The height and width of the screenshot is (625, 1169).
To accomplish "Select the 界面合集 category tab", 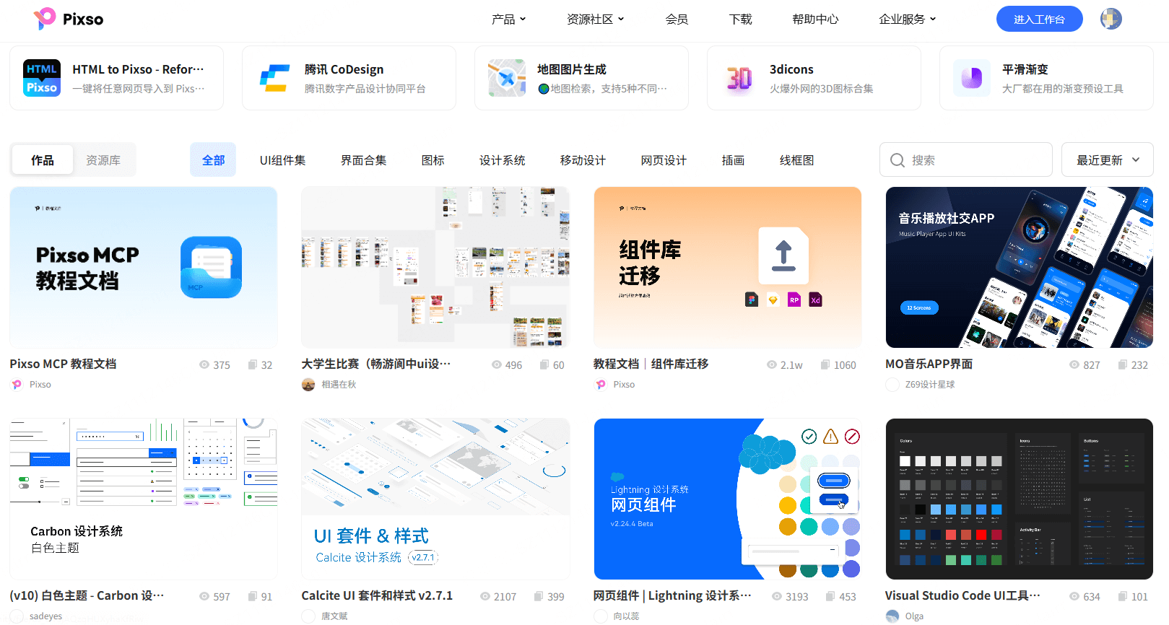I will pyautogui.click(x=364, y=160).
